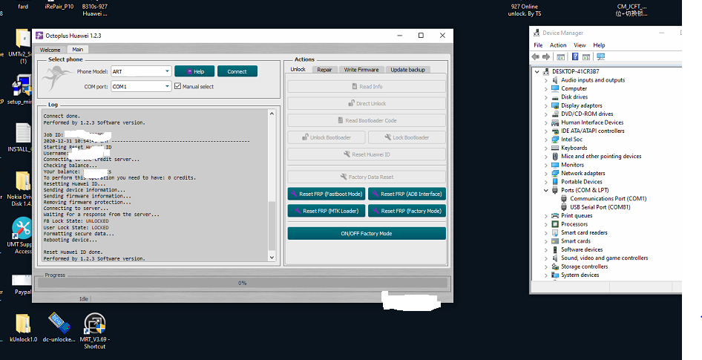Select the Smart cards tree item
This screenshot has height=360, width=702.
576,241
